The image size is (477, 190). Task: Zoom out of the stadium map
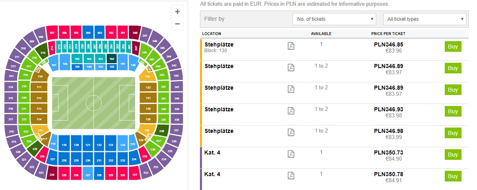click(177, 24)
